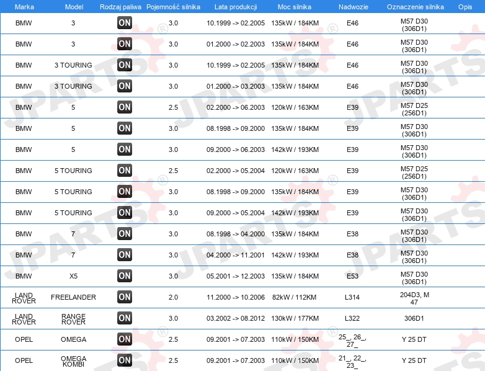Select the 01.2000 -> 03.2003 production years
The width and height of the screenshot is (485, 371).
(x=236, y=86)
